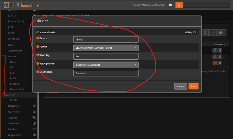The height and width of the screenshot is (139, 233).
Task: Click the Cancel button
Action: point(181,86)
